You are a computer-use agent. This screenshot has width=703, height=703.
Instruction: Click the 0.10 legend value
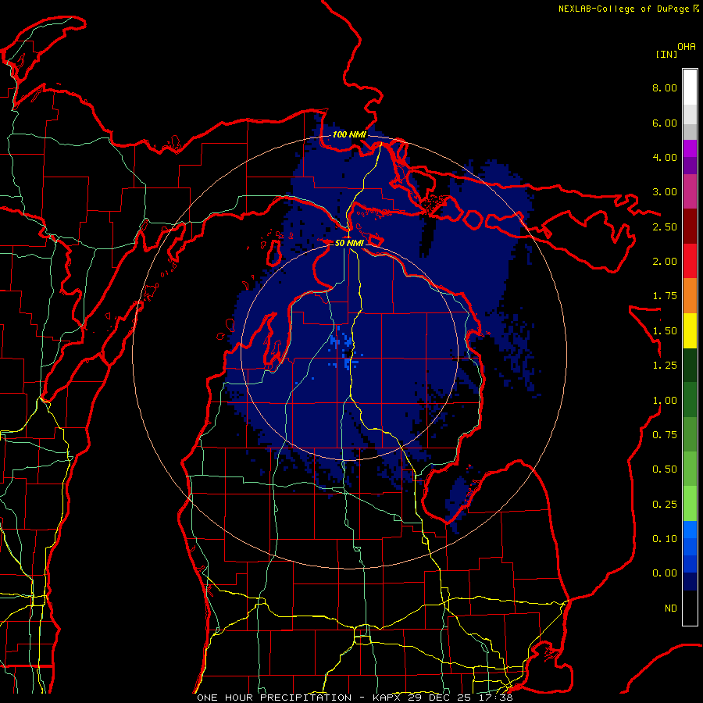(x=665, y=539)
